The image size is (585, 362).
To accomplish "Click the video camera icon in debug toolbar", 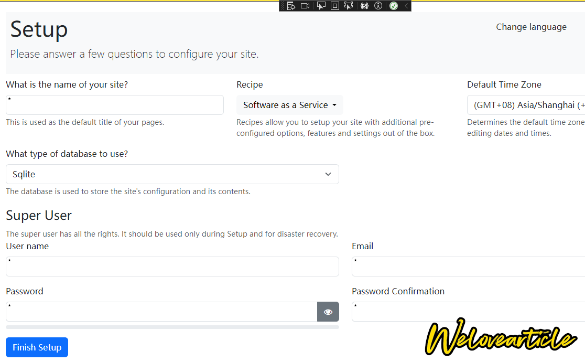I will [x=305, y=6].
